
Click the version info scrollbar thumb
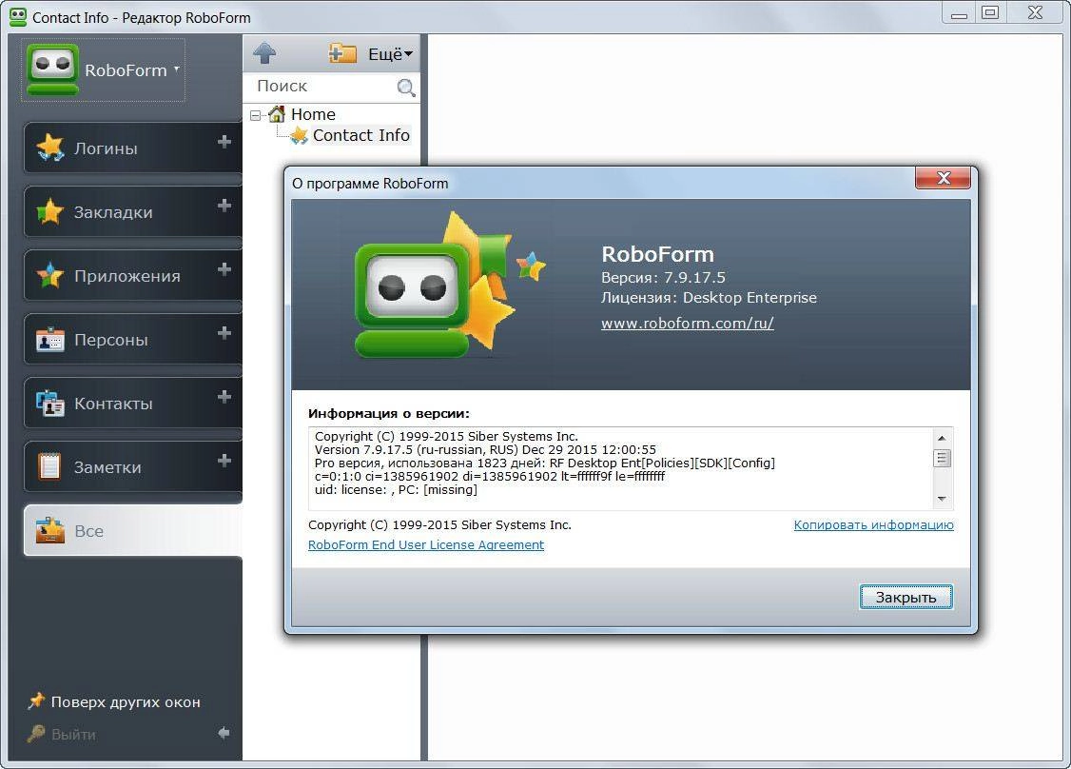tap(942, 458)
